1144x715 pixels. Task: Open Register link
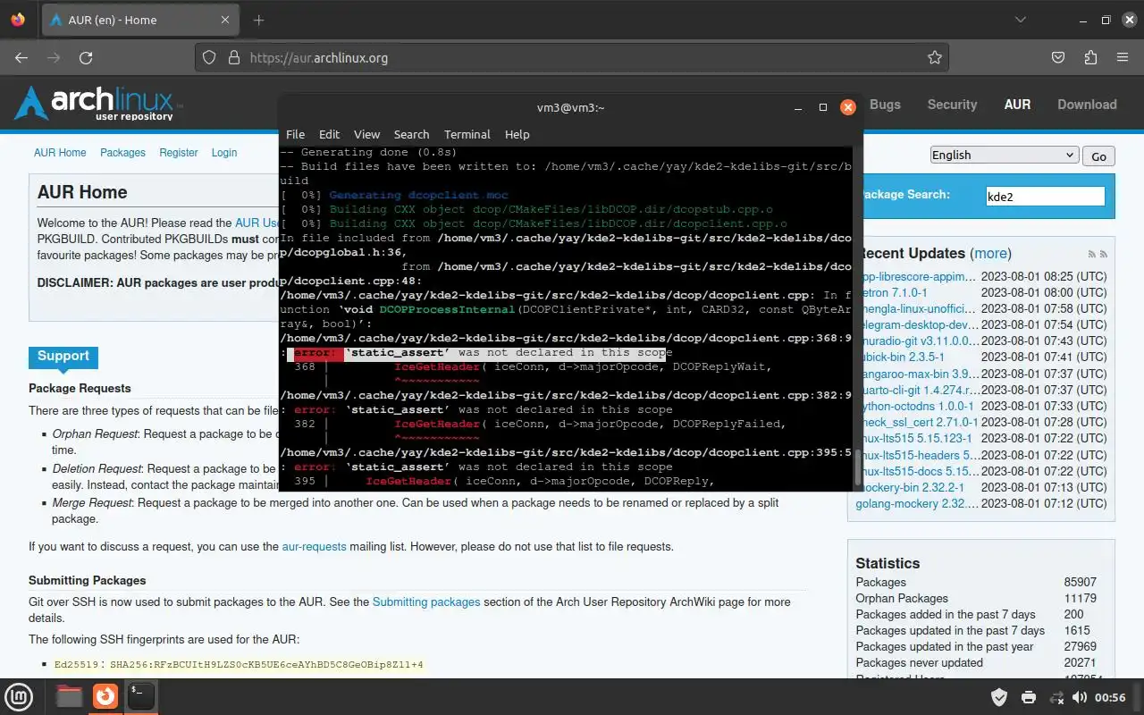tap(179, 153)
